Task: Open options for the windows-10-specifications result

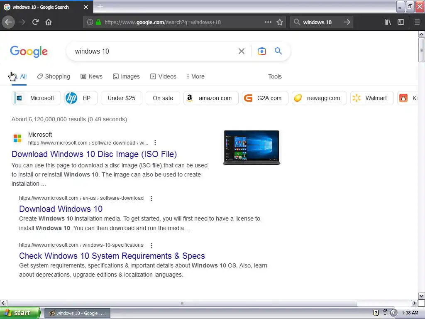Action: pos(151,245)
